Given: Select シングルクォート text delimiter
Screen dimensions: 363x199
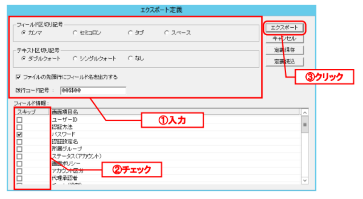Looking at the screenshot, I should pos(75,58).
